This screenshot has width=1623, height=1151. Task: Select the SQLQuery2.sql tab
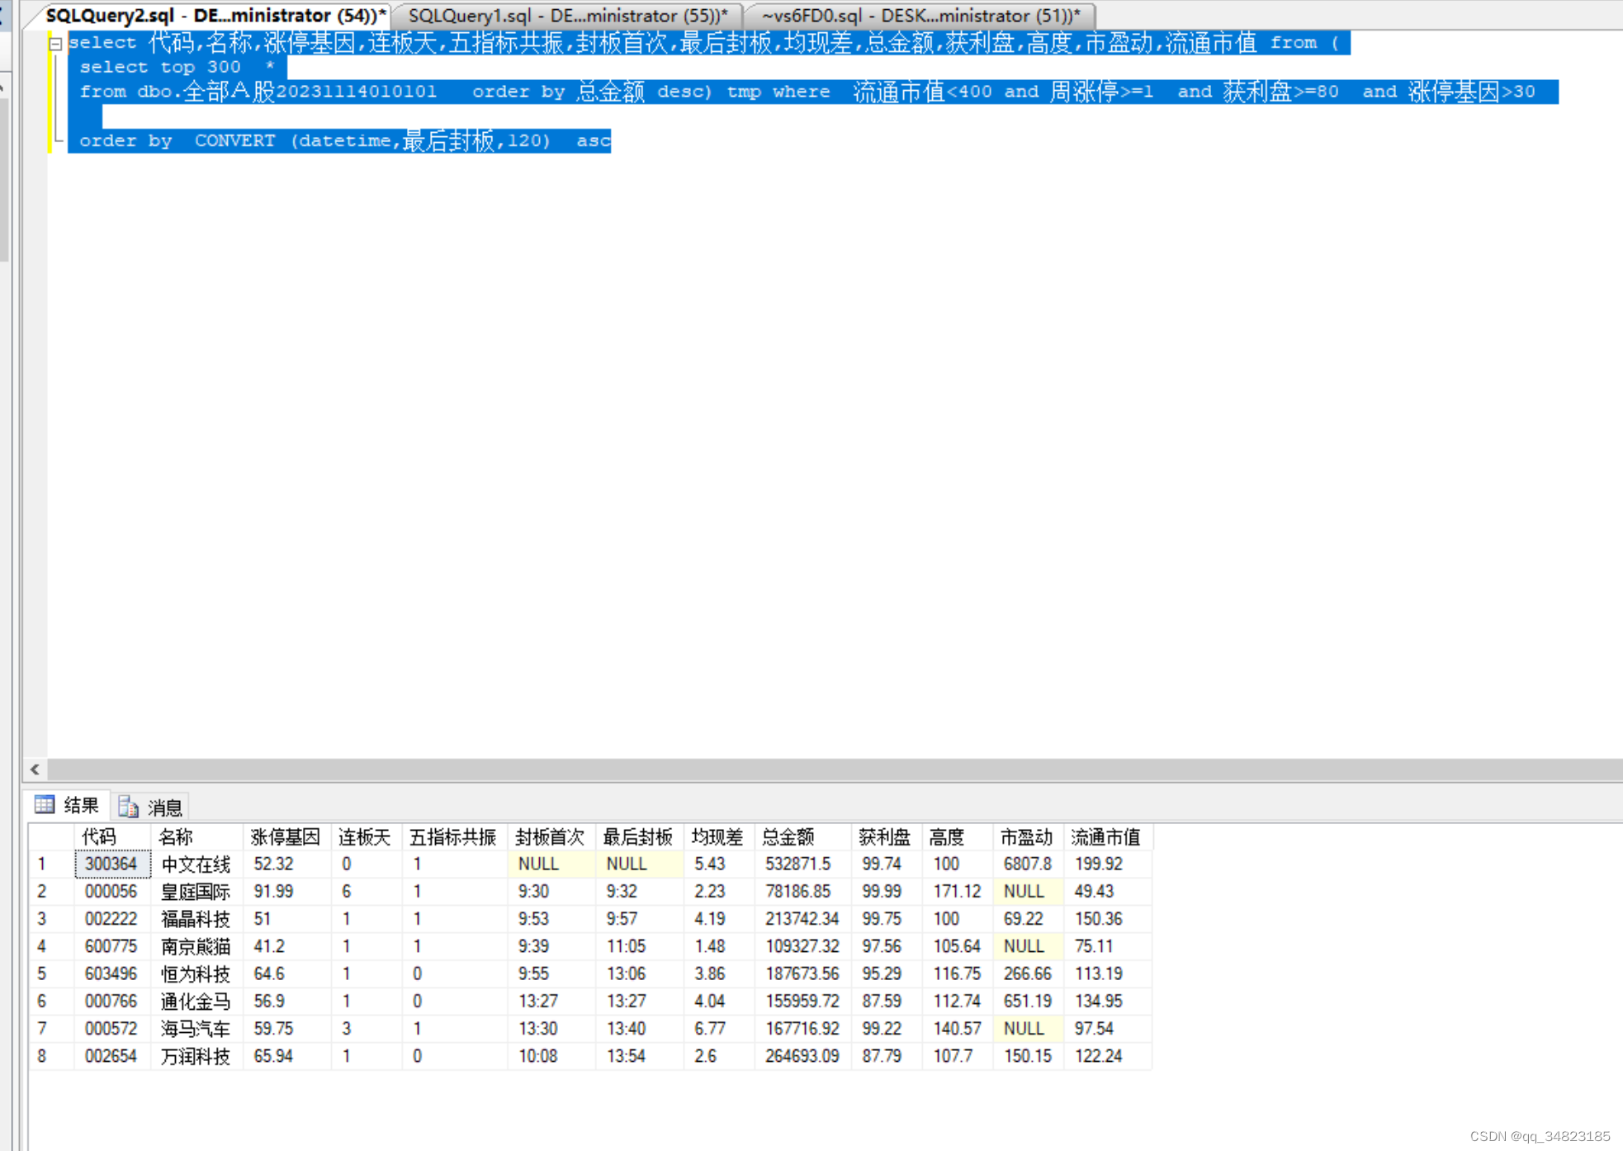(x=215, y=16)
